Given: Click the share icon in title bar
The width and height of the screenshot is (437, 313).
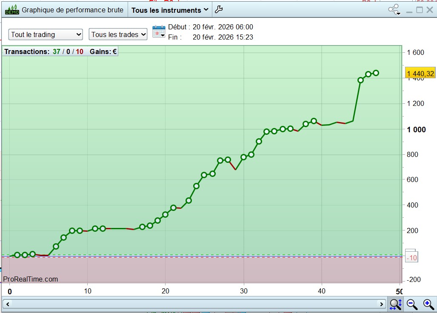Looking at the screenshot, I should 394,10.
